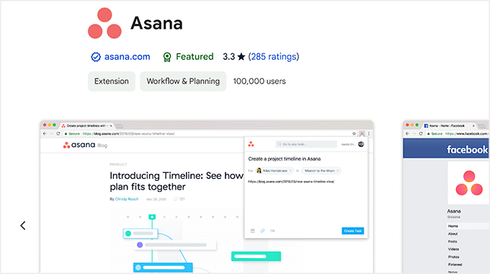The image size is (490, 274).
Task: Click the browser reload icon in blog screenshot
Action: click(58, 133)
